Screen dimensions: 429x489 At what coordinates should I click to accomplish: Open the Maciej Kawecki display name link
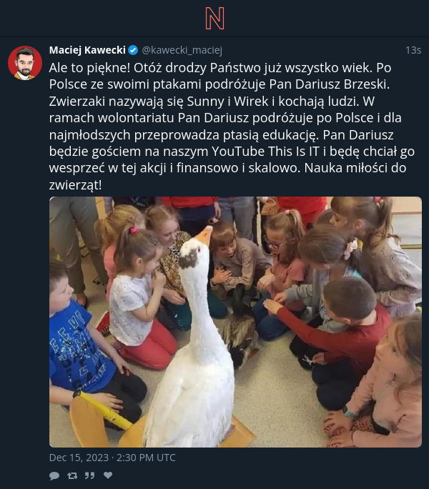tap(87, 50)
